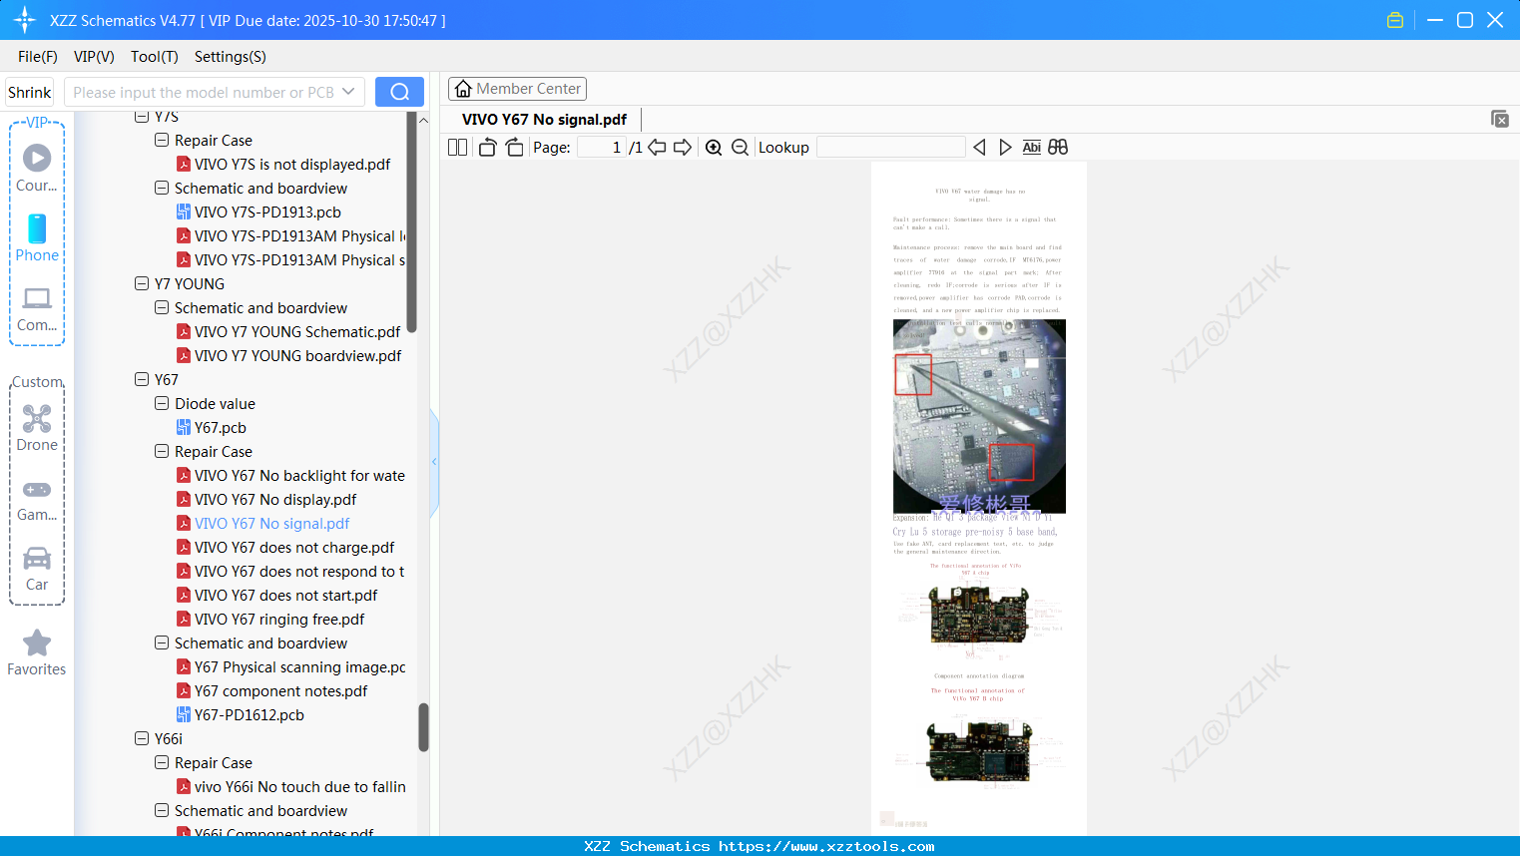Find previous Lookup match

980,148
